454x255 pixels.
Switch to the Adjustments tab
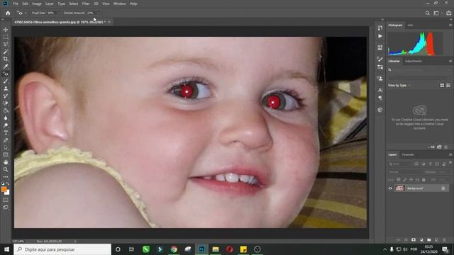413,62
